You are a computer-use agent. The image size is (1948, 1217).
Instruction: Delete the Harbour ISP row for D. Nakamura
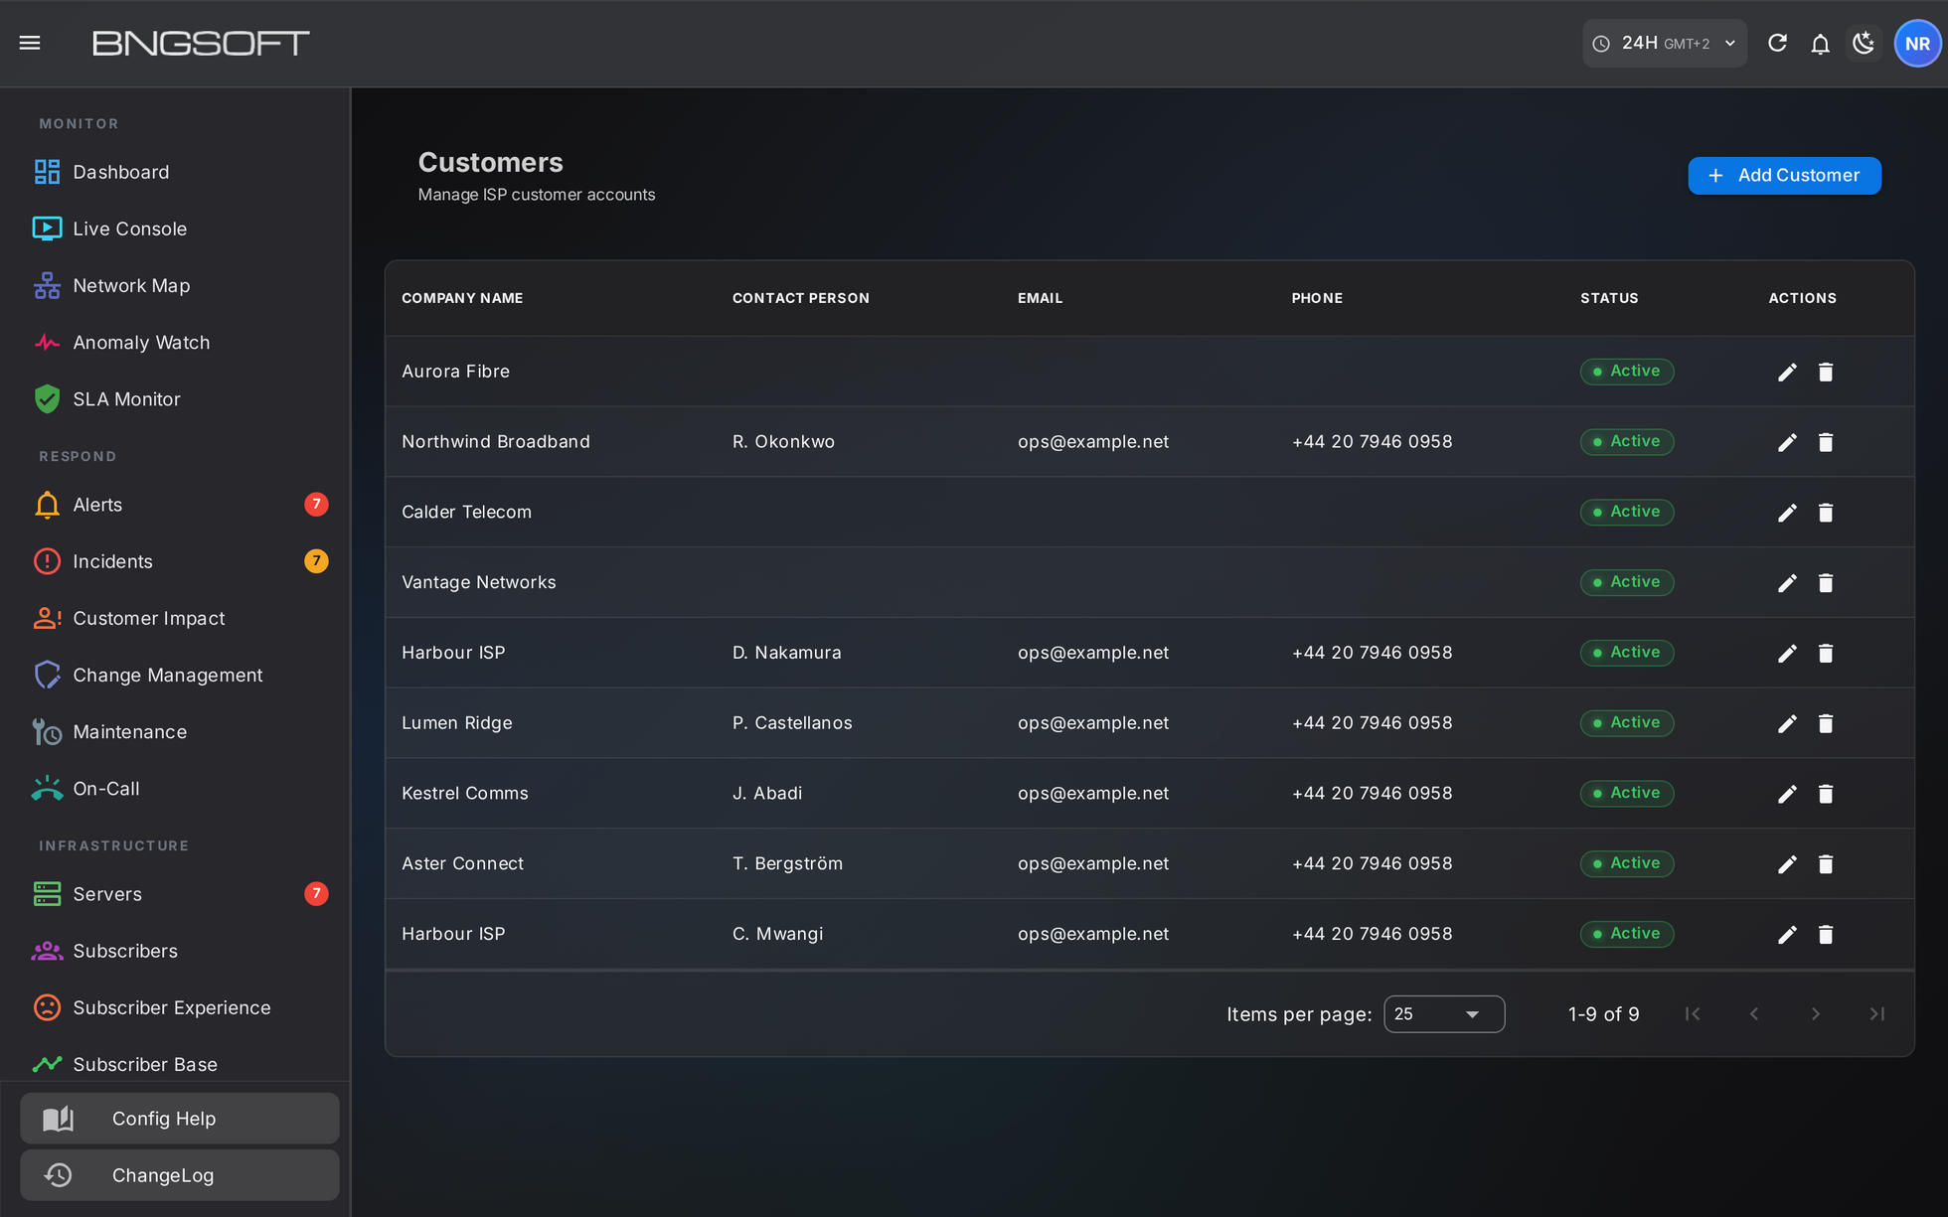click(1826, 653)
